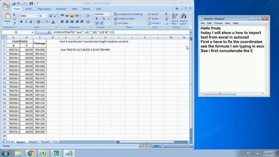This screenshot has width=279, height=157.
Task: Open Google Chrome from the taskbar
Action: tap(31, 153)
